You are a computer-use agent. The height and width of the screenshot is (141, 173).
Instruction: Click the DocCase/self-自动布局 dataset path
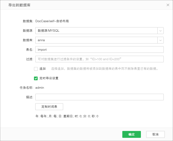pyautogui.click(x=52, y=21)
